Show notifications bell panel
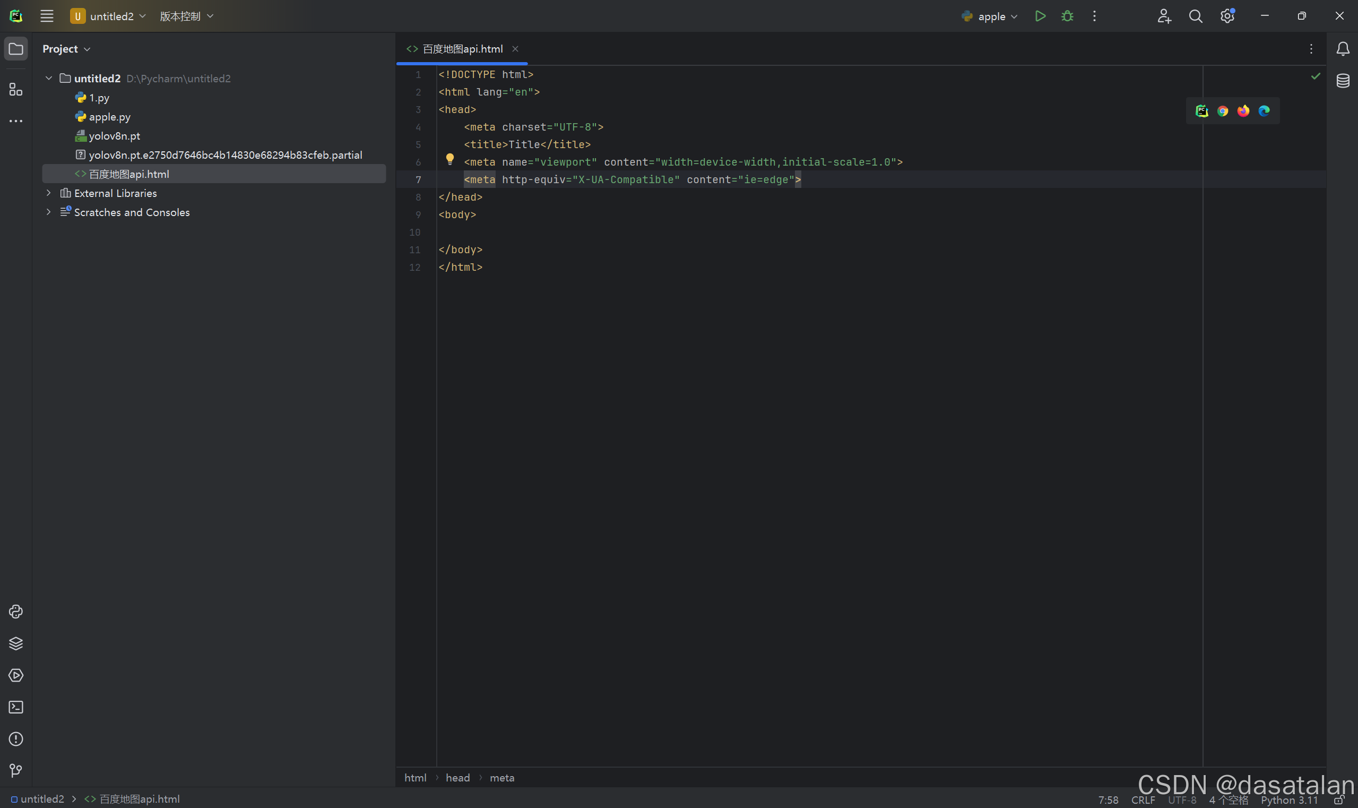This screenshot has width=1358, height=808. [x=1343, y=49]
